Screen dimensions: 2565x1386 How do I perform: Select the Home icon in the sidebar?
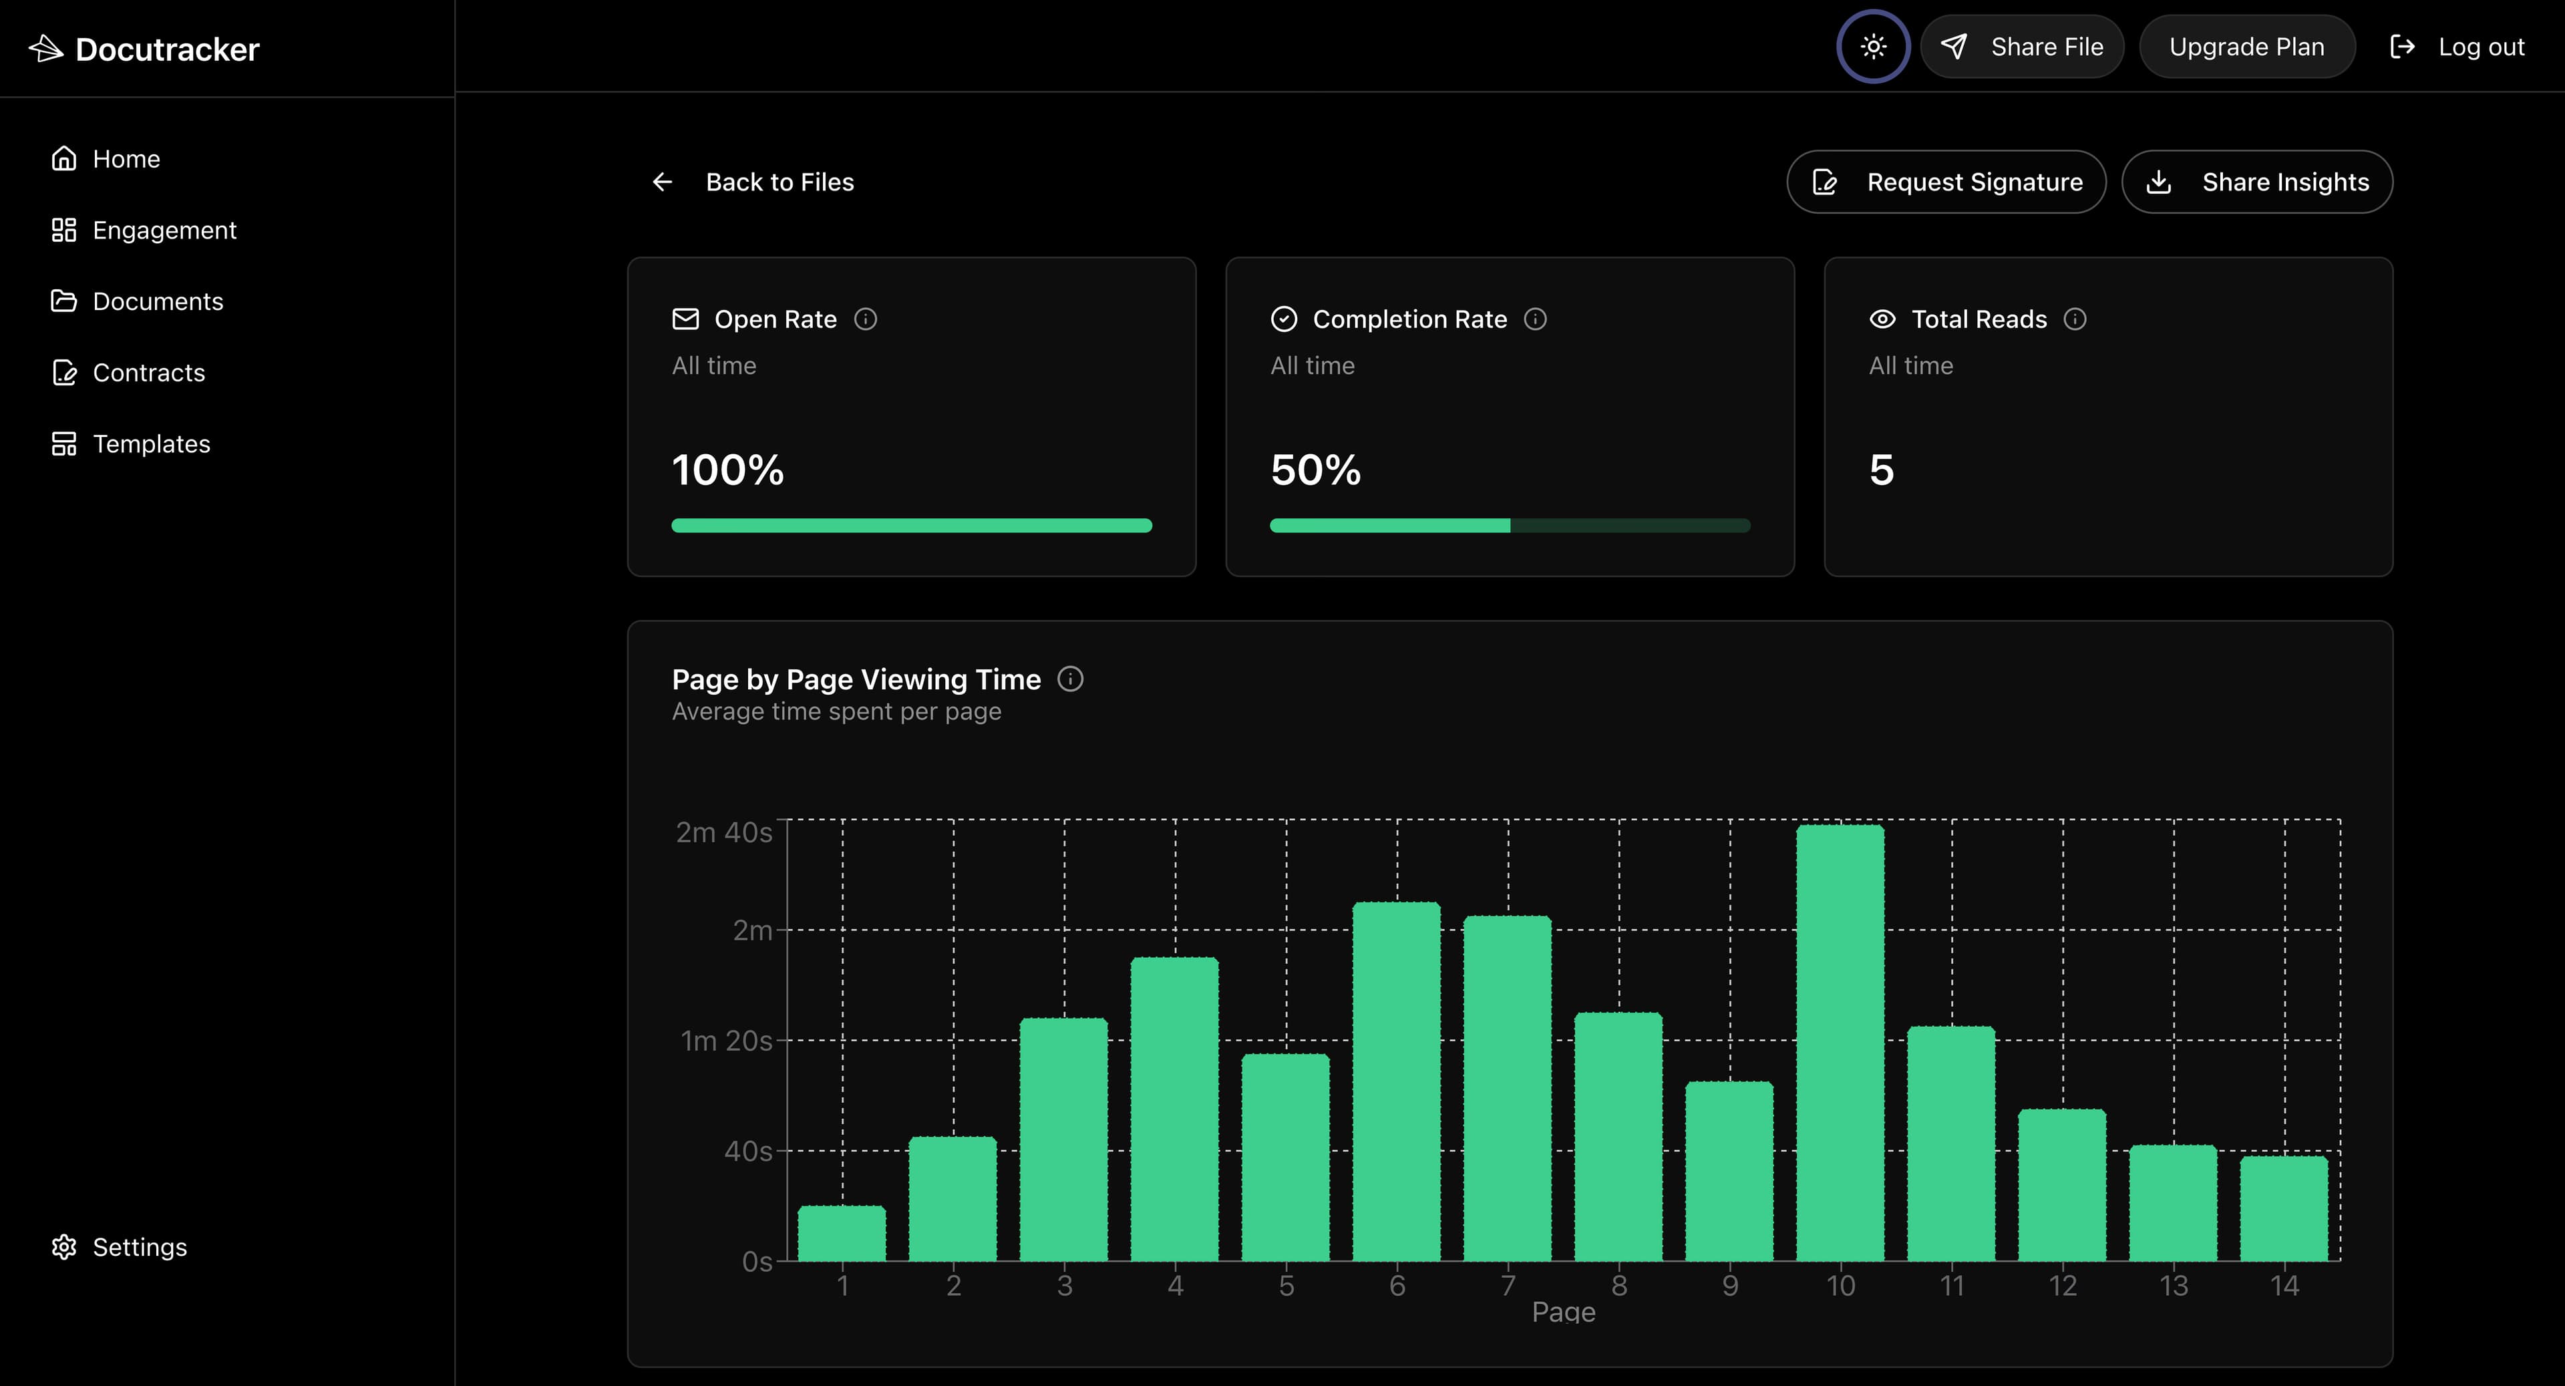[63, 158]
